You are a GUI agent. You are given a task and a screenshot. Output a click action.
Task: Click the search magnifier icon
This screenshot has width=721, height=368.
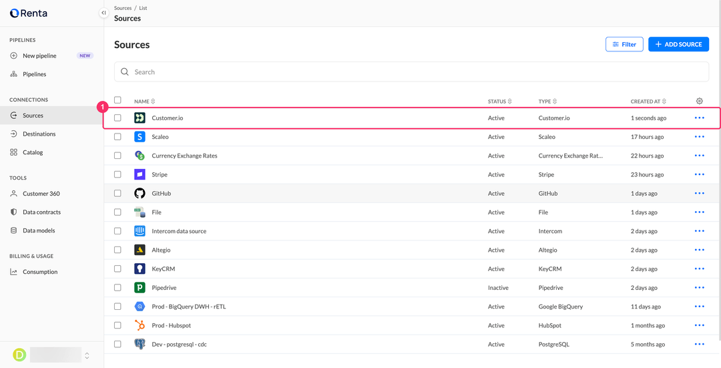pyautogui.click(x=125, y=71)
